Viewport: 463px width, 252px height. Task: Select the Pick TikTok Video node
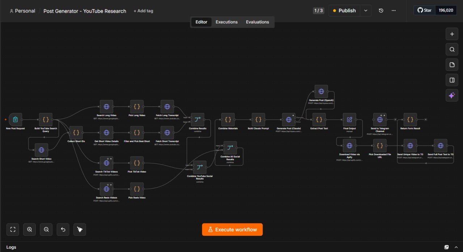coord(137,163)
